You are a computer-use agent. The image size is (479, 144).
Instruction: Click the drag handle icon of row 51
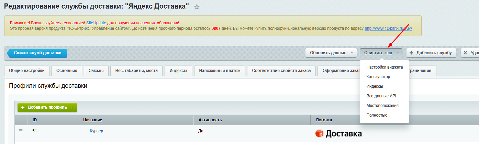coord(21,131)
